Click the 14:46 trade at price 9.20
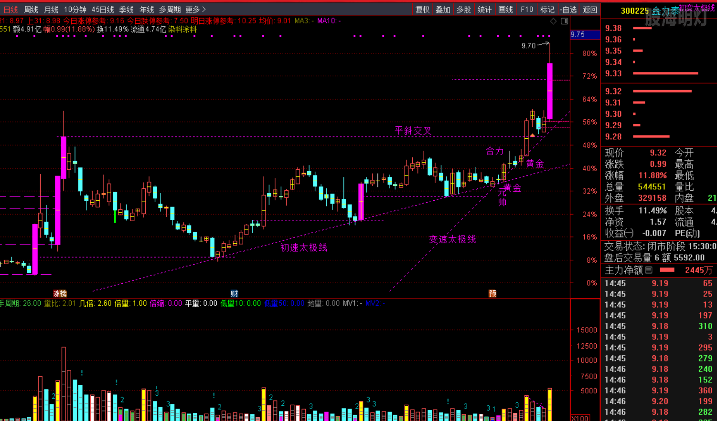Viewport: 717px width, 421px height. coord(658,401)
